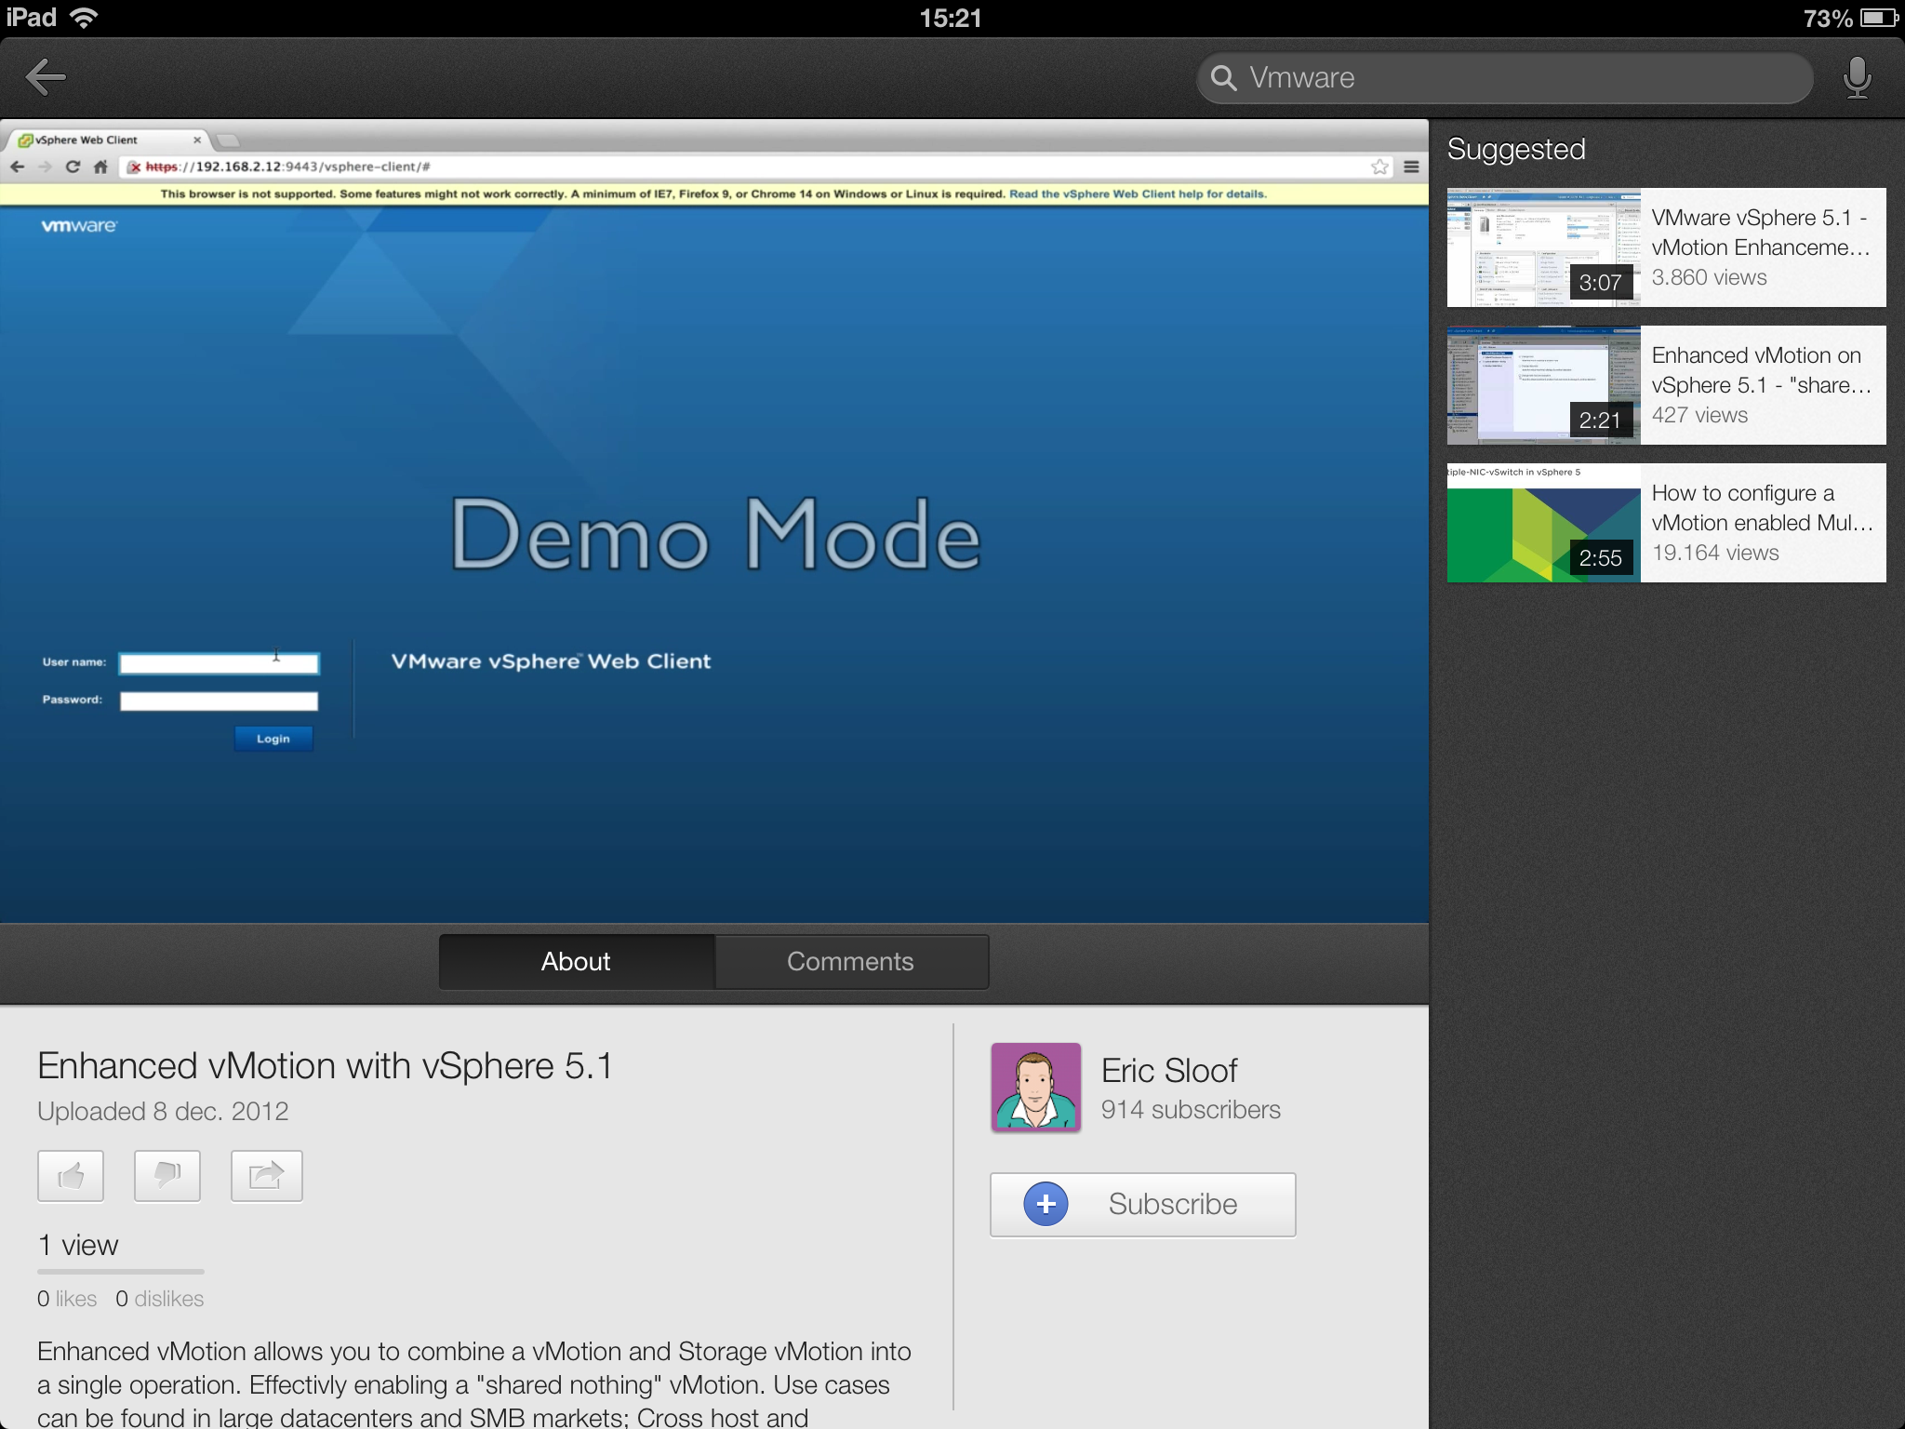Share the video via share icon
Viewport: 1905px width, 1429px height.
266,1176
